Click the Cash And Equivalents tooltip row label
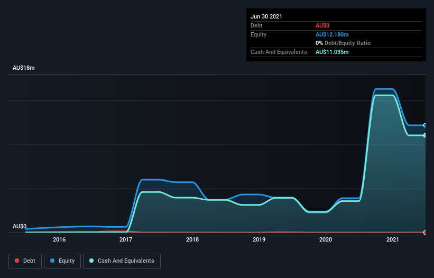Viewport: 434px width, 278px height. point(279,52)
